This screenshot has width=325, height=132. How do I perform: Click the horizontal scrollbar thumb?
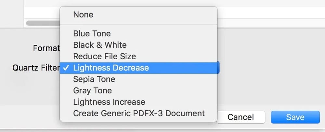pos(43,23)
